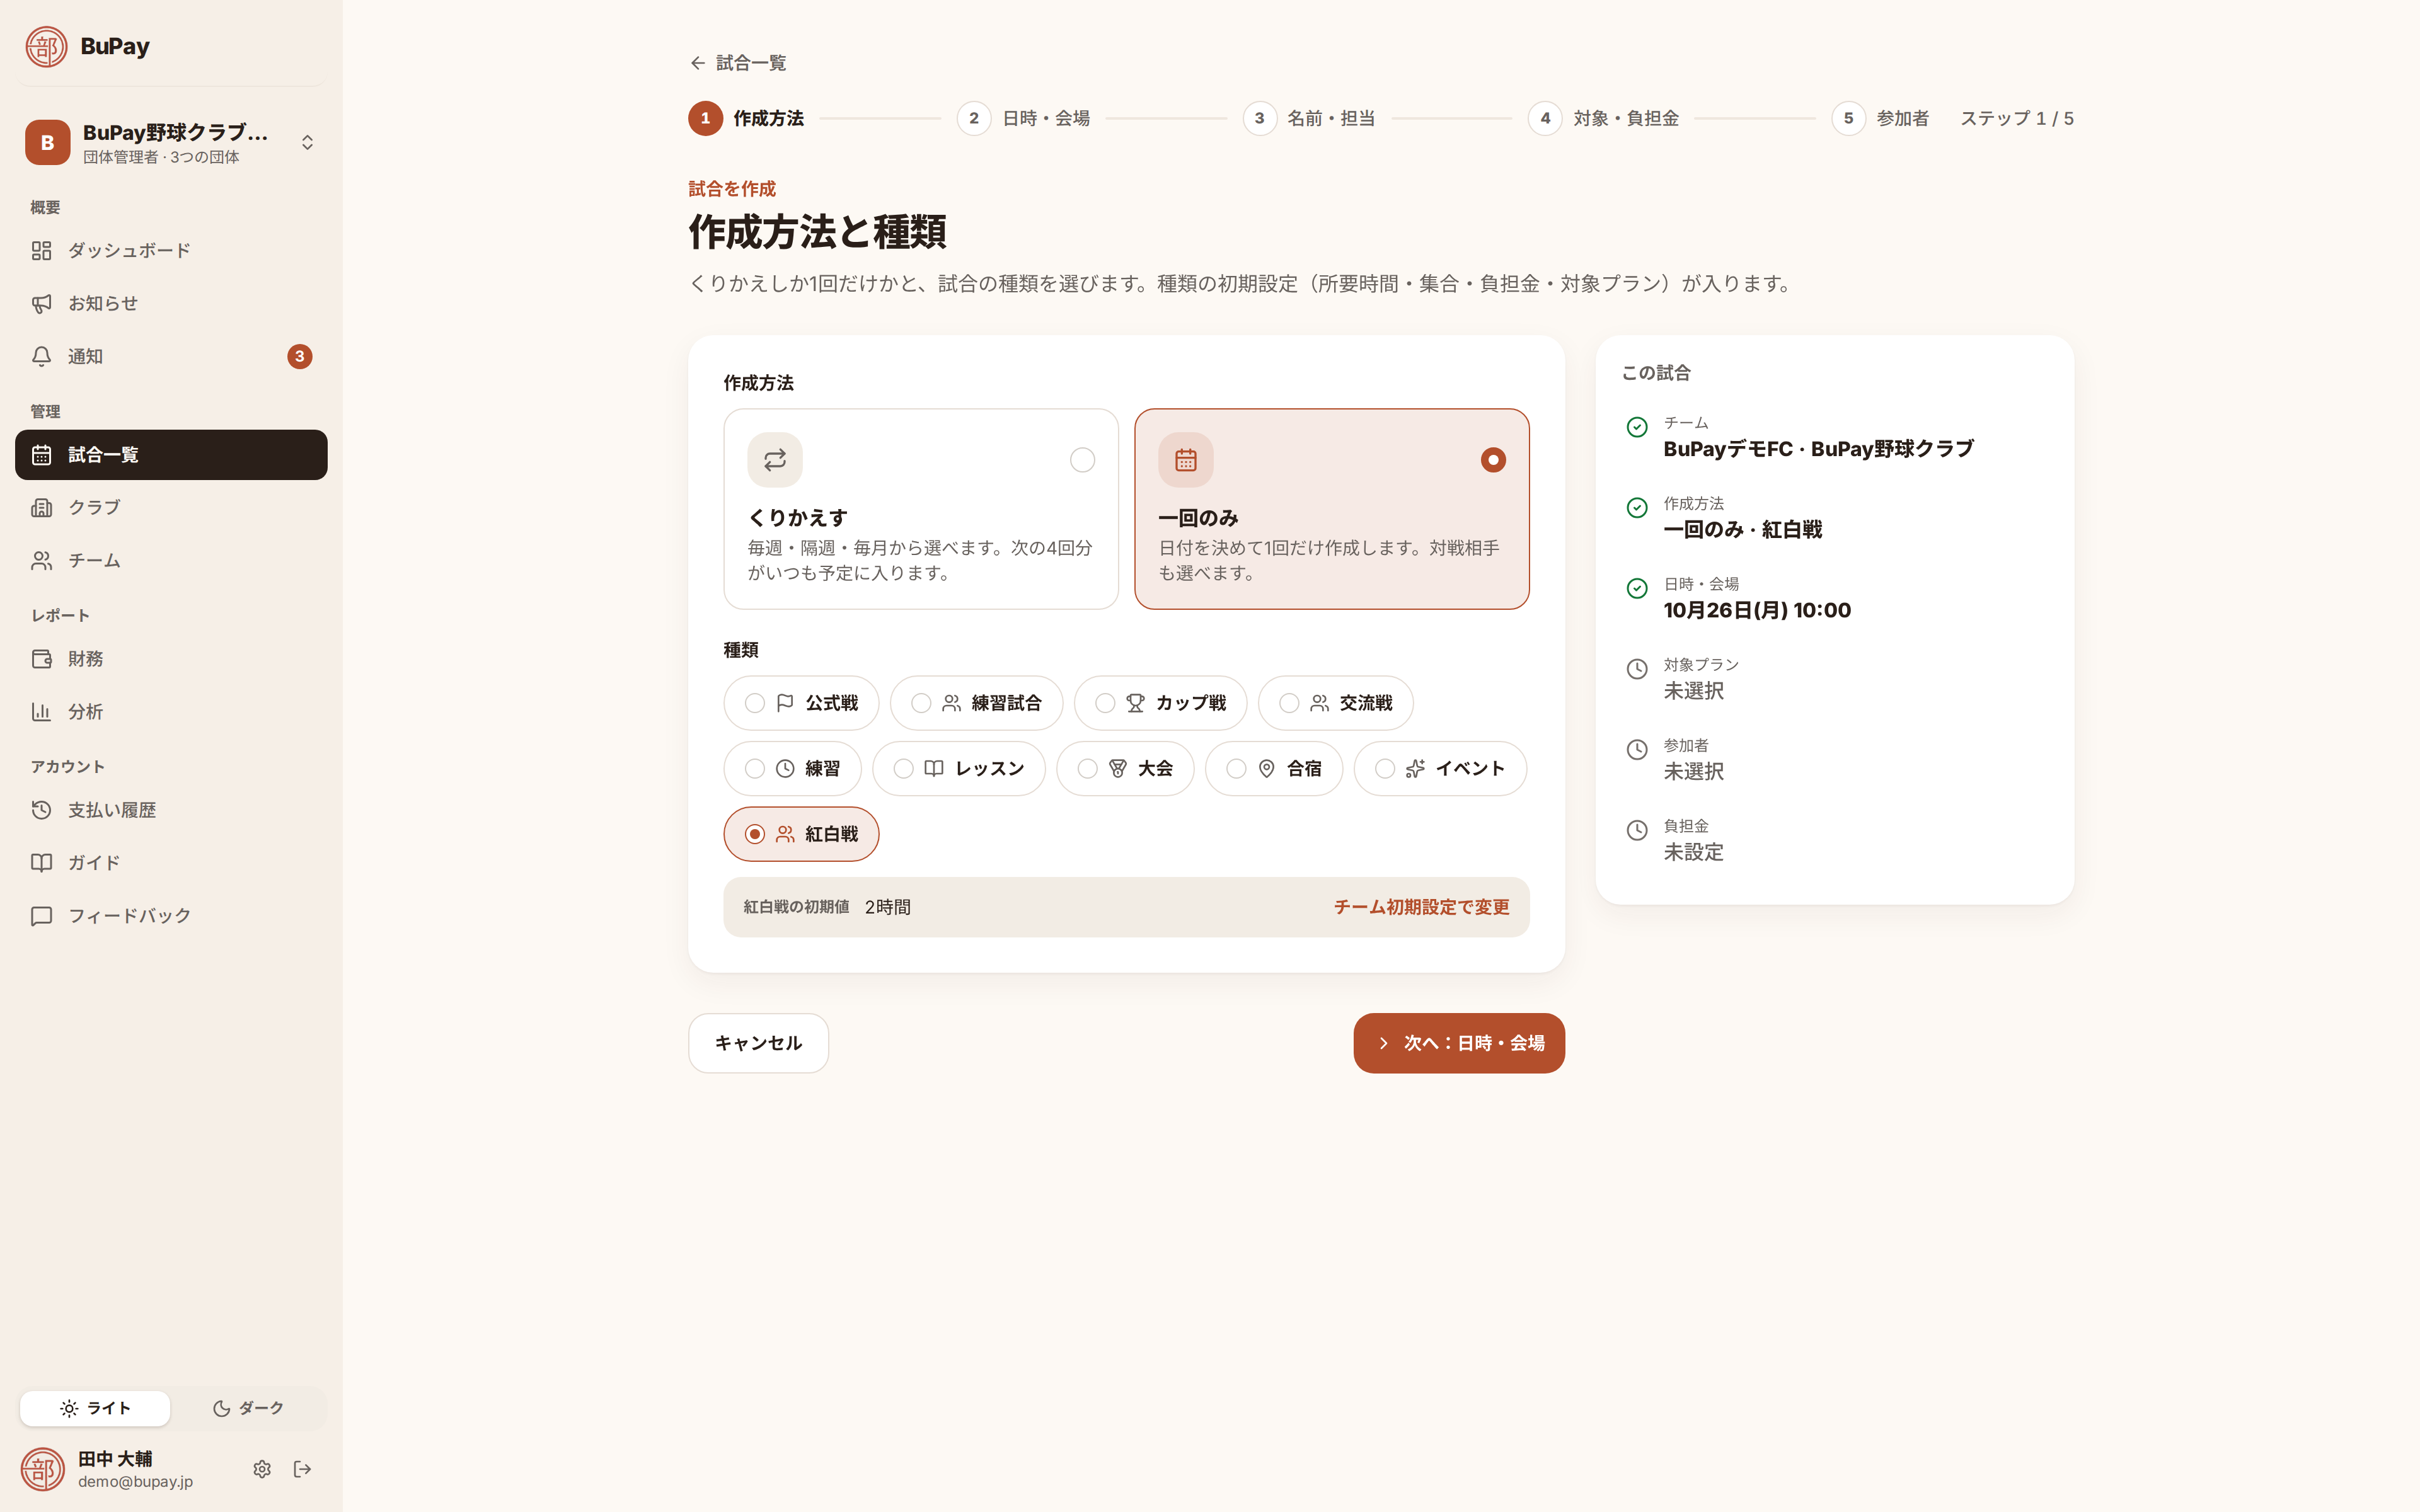Image resolution: width=2420 pixels, height=1512 pixels.
Task: Open 分析 chart icon item
Action: (171, 712)
